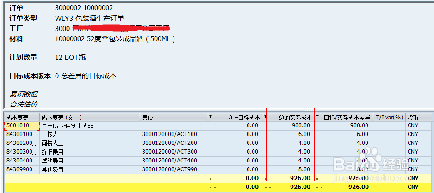434x193 pixels.
Task: Expand double-dot total marker before variance 926.00
Action: tap(319, 187)
